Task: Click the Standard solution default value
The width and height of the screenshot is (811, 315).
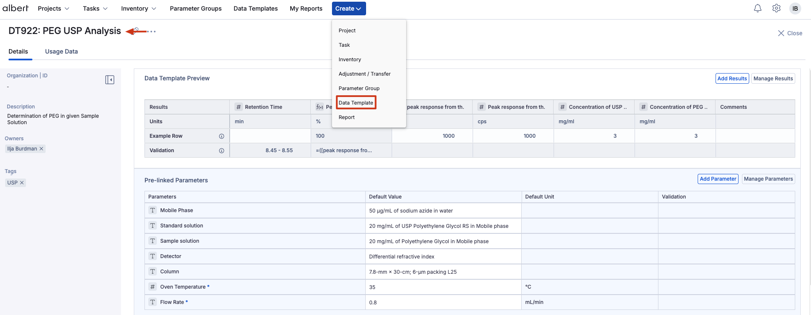Action: 443,226
